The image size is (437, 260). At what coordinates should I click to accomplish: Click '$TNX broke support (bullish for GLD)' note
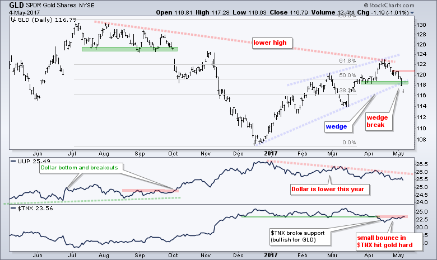(x=300, y=237)
